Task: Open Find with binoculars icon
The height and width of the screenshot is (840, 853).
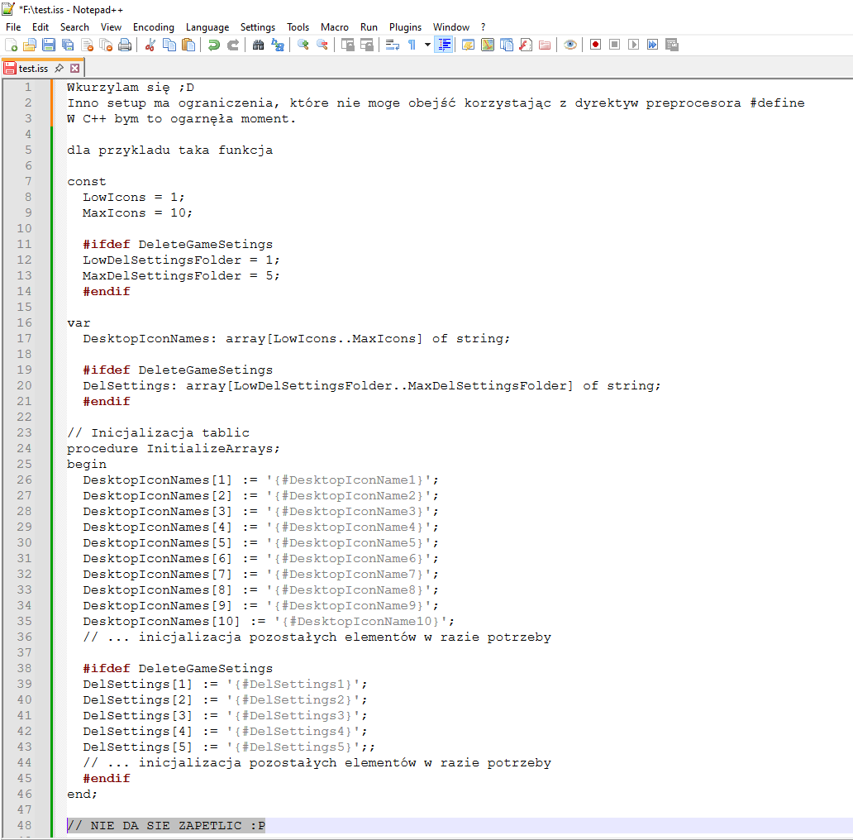Action: click(259, 45)
